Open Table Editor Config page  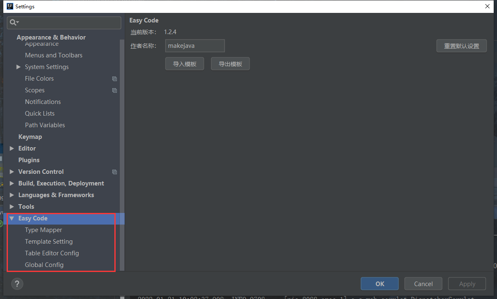[52, 253]
